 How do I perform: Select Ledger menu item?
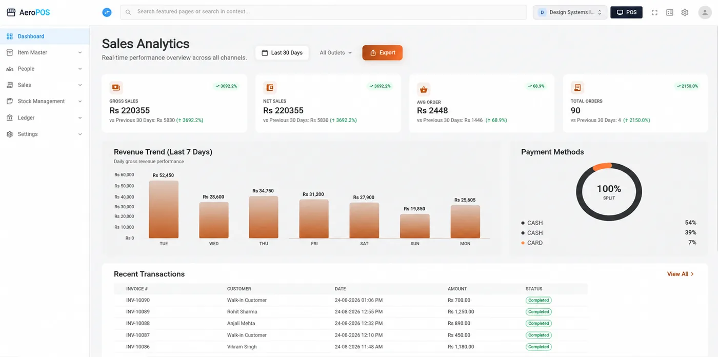[x=45, y=118]
